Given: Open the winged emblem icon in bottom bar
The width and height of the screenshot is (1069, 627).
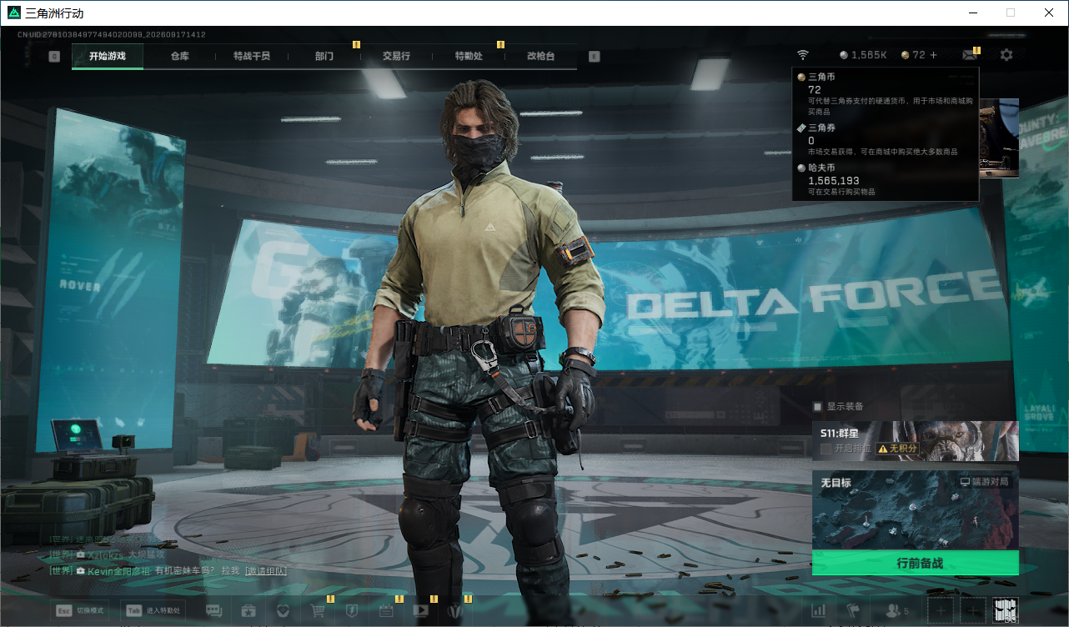Looking at the screenshot, I should (x=454, y=610).
